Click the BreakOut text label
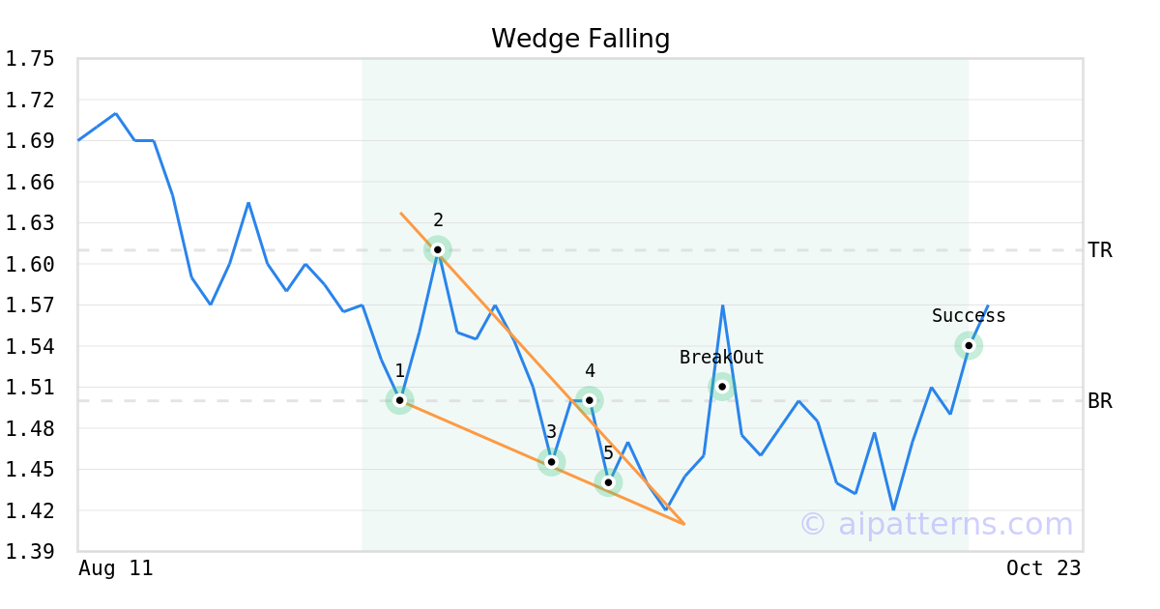1160x609 pixels. [x=721, y=358]
